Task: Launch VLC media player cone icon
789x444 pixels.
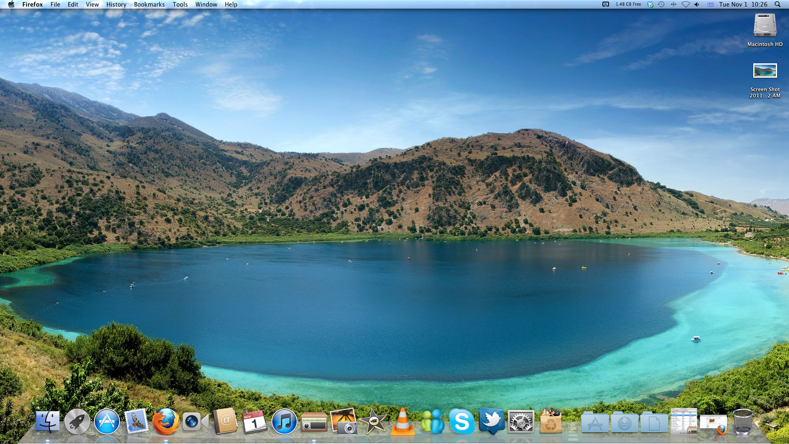Action: [x=402, y=422]
